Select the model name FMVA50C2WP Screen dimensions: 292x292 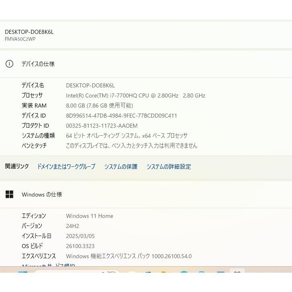20,39
